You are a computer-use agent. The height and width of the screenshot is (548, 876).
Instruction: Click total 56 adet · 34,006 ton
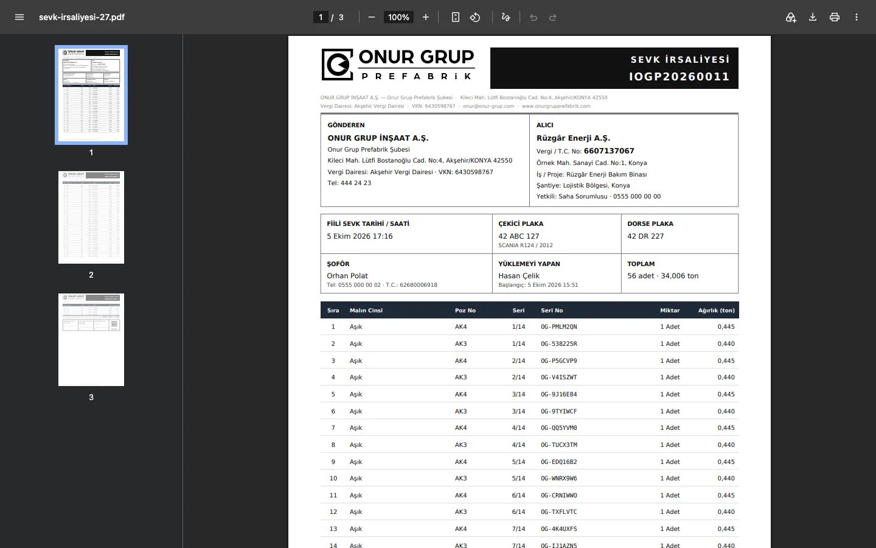(663, 276)
